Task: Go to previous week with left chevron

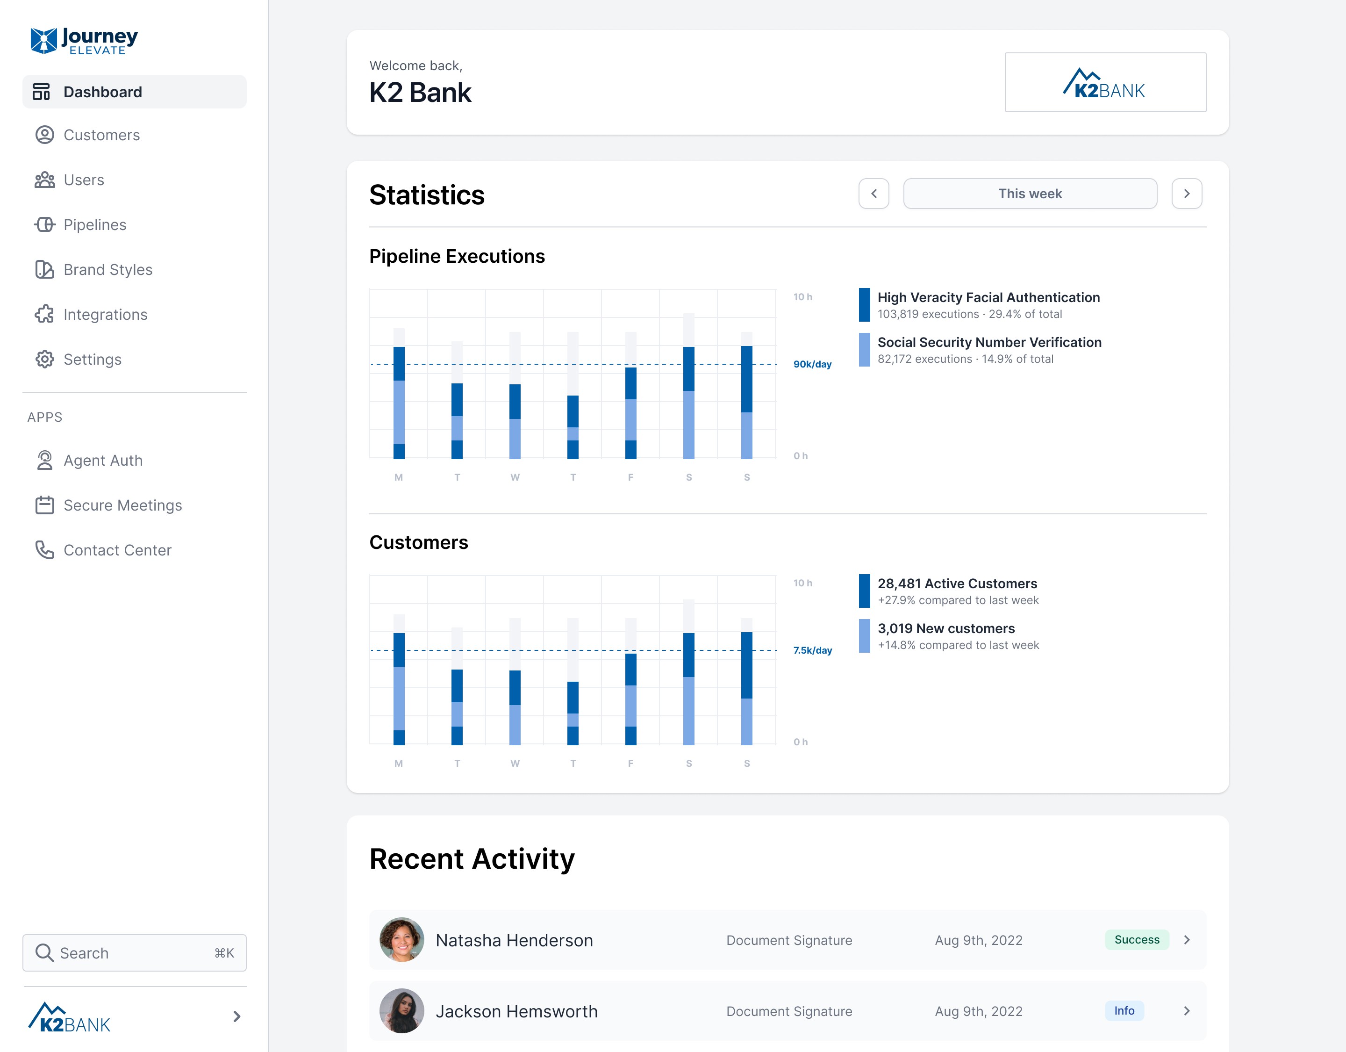Action: (x=873, y=194)
